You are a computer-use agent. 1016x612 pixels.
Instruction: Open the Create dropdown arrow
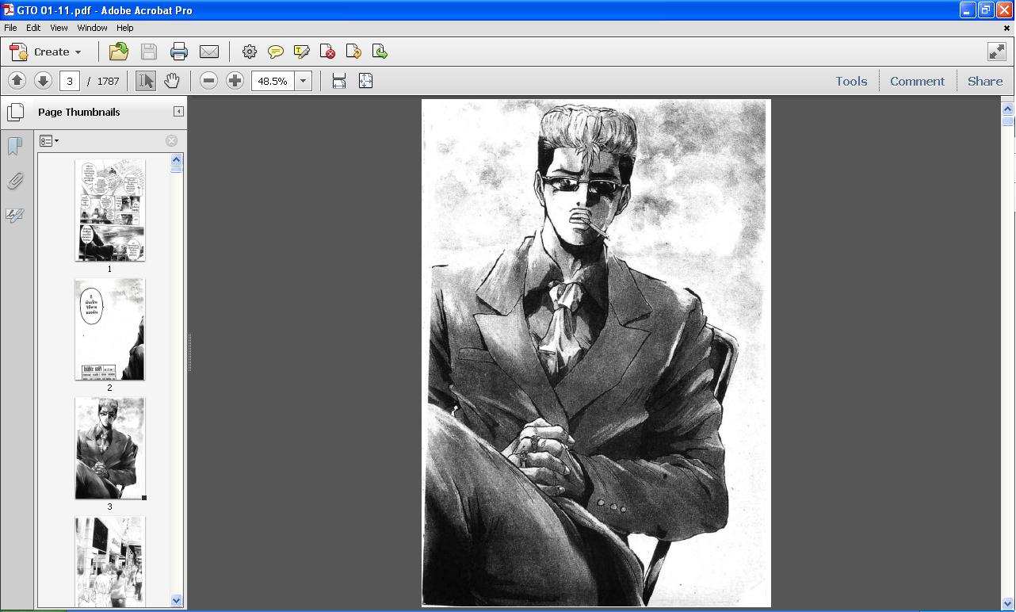[78, 52]
